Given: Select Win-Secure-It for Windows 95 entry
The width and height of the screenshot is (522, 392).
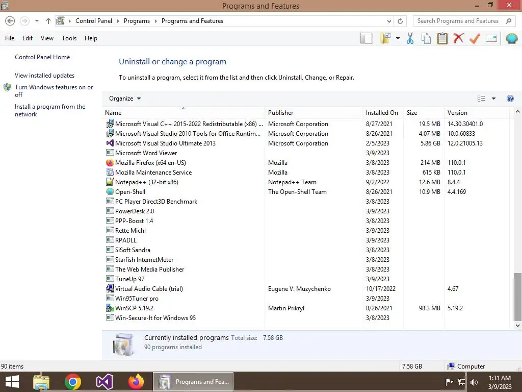Looking at the screenshot, I should click(x=306, y=317).
